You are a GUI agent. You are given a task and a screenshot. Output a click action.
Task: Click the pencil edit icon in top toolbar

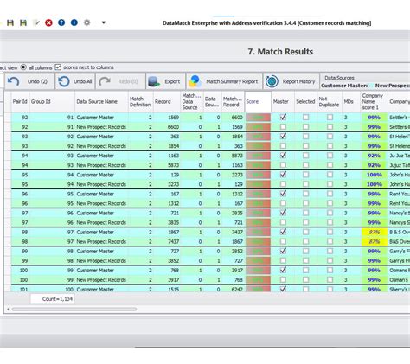tap(36, 22)
